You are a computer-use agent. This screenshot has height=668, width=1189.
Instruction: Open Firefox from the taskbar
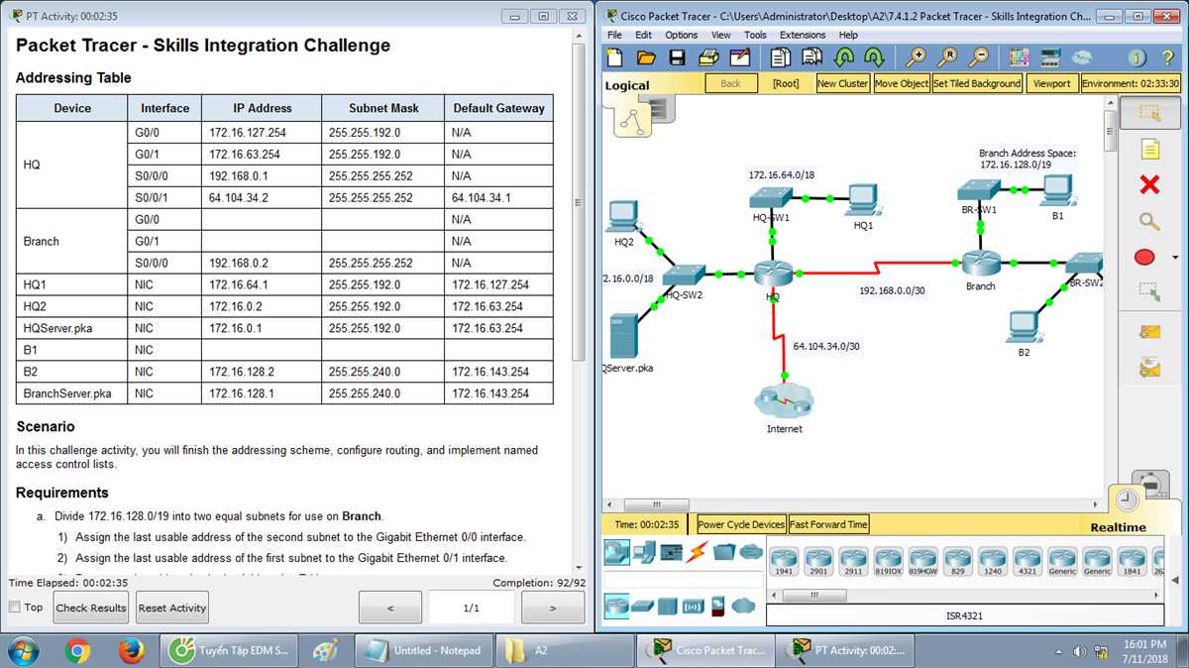coord(131,651)
